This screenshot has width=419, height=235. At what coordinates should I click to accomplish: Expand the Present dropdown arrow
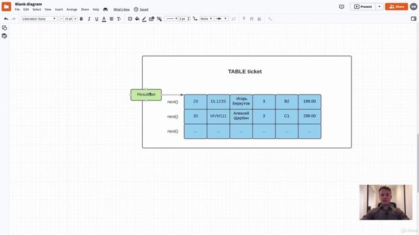click(380, 7)
